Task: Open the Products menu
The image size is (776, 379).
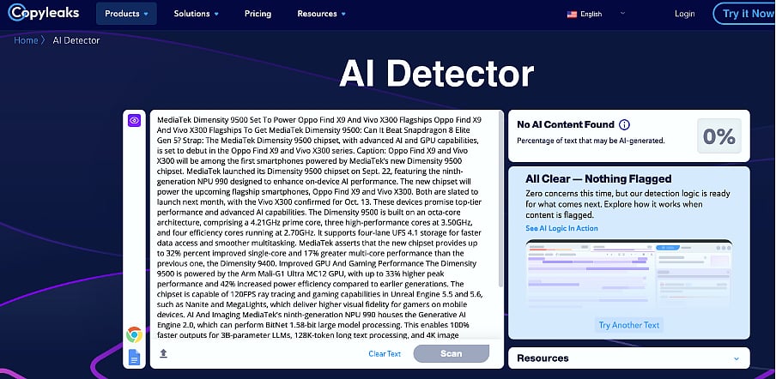Action: coord(126,14)
